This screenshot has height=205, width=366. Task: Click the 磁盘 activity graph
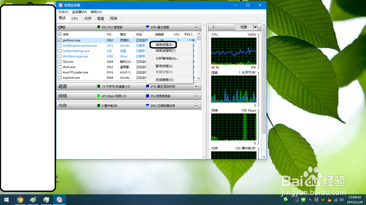point(234,89)
